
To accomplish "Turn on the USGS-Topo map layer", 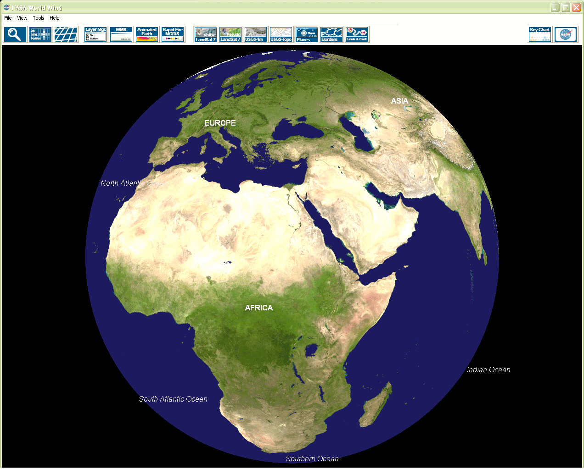I will [x=281, y=34].
